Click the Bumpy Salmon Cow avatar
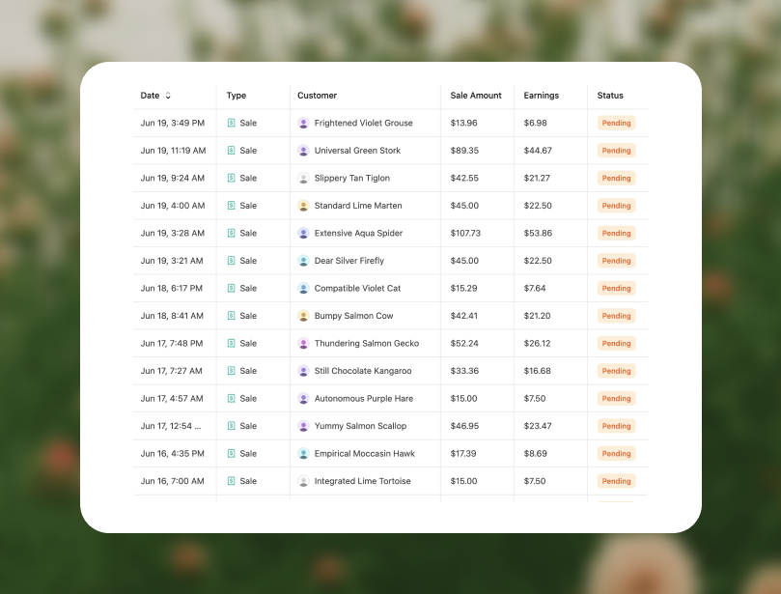This screenshot has width=781, height=594. tap(303, 316)
